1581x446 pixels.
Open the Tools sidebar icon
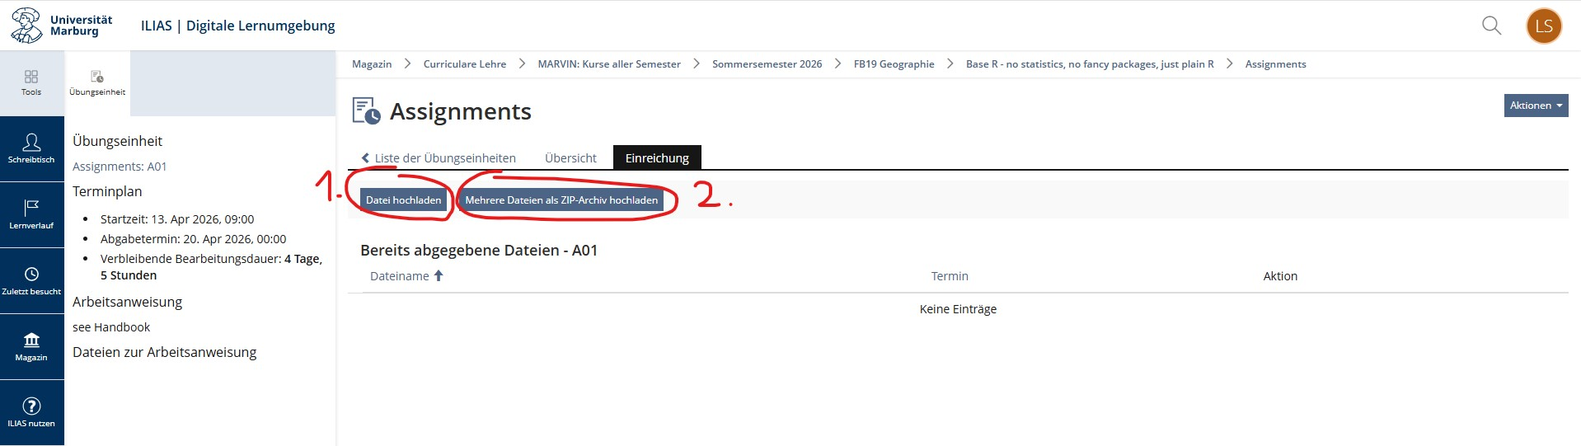31,82
